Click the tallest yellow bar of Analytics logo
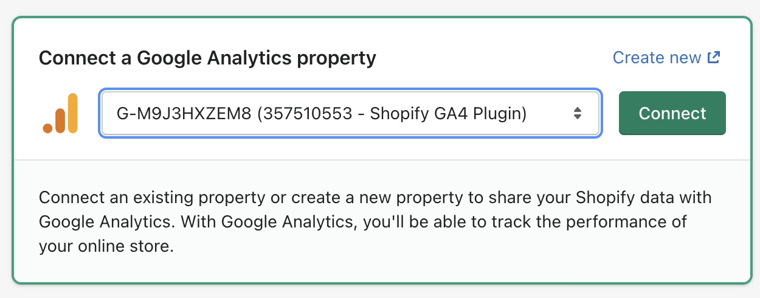The width and height of the screenshot is (760, 298). [x=72, y=113]
